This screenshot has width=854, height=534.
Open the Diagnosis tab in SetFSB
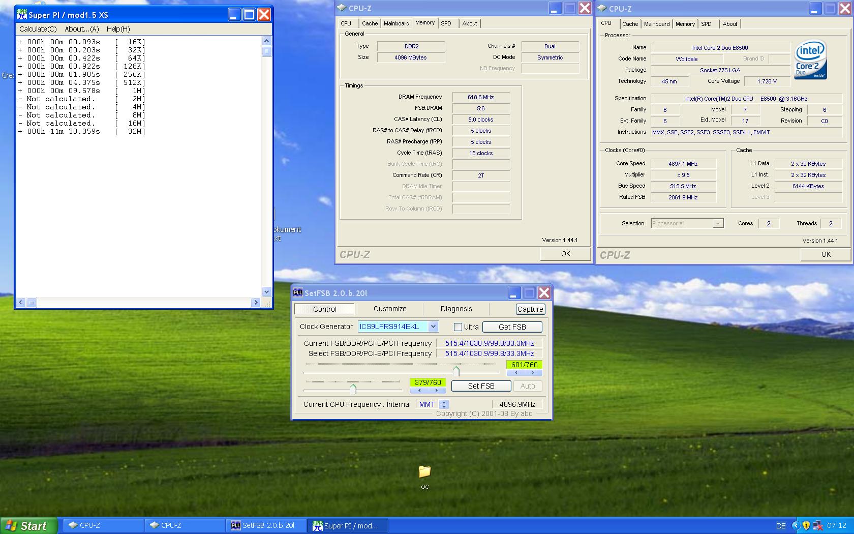[x=456, y=309]
